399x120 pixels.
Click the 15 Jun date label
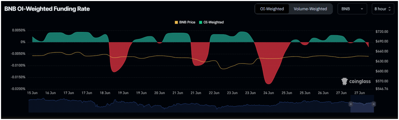click(32, 93)
